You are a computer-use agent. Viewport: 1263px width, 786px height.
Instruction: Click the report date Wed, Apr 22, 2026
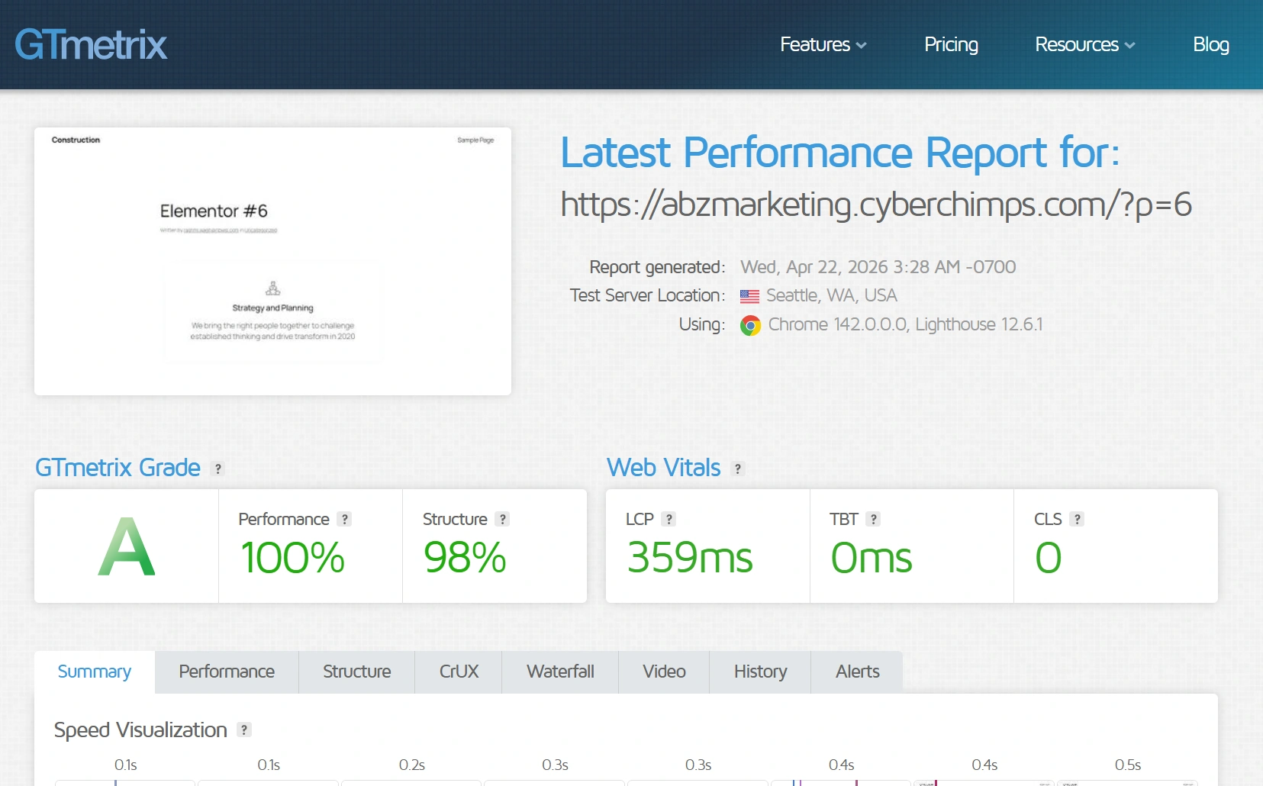[x=878, y=267]
